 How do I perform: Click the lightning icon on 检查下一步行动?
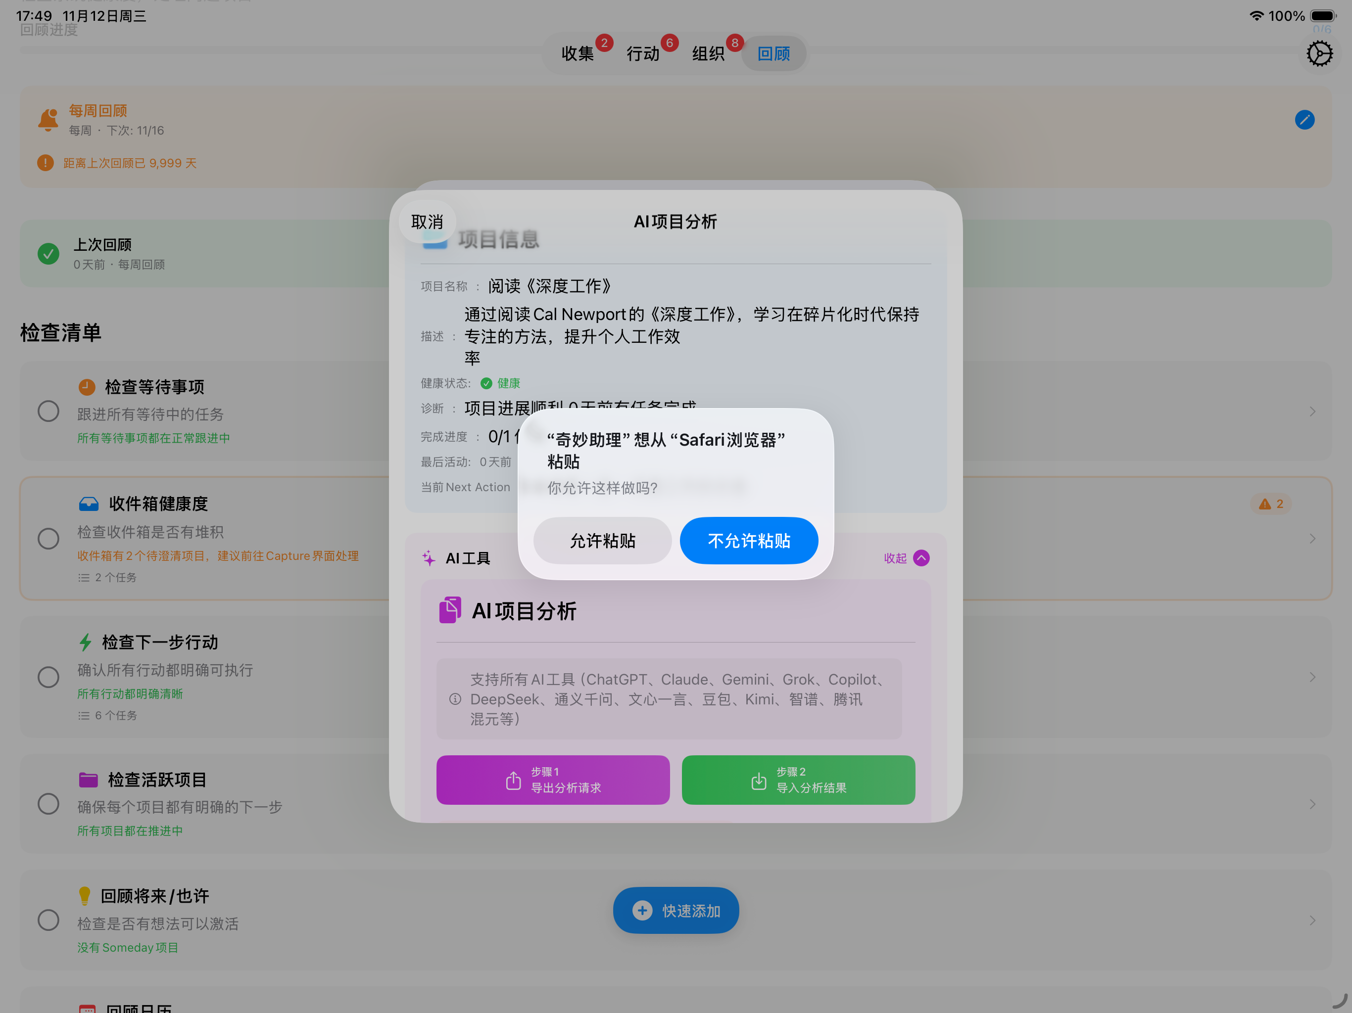pos(85,642)
